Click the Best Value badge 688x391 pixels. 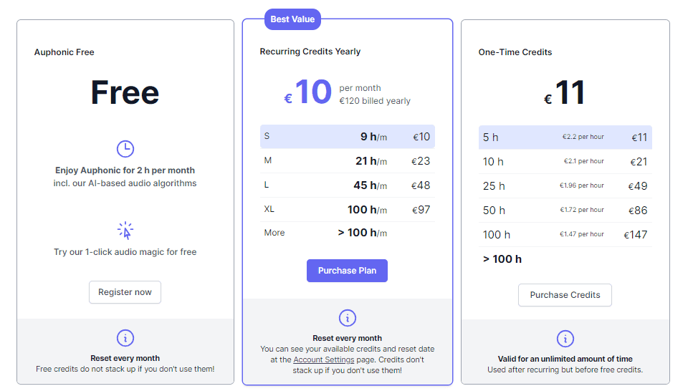click(x=292, y=19)
